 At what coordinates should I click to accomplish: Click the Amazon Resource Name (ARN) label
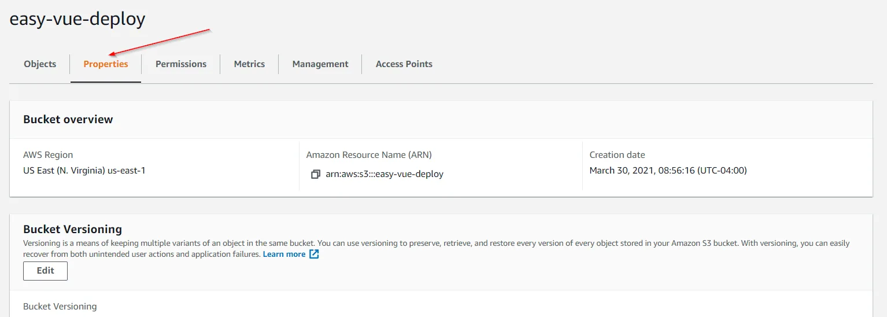click(x=369, y=155)
